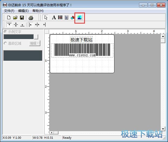168x142 pixels.
Task: Align objects to bottom edge
Action: [x=22, y=25]
